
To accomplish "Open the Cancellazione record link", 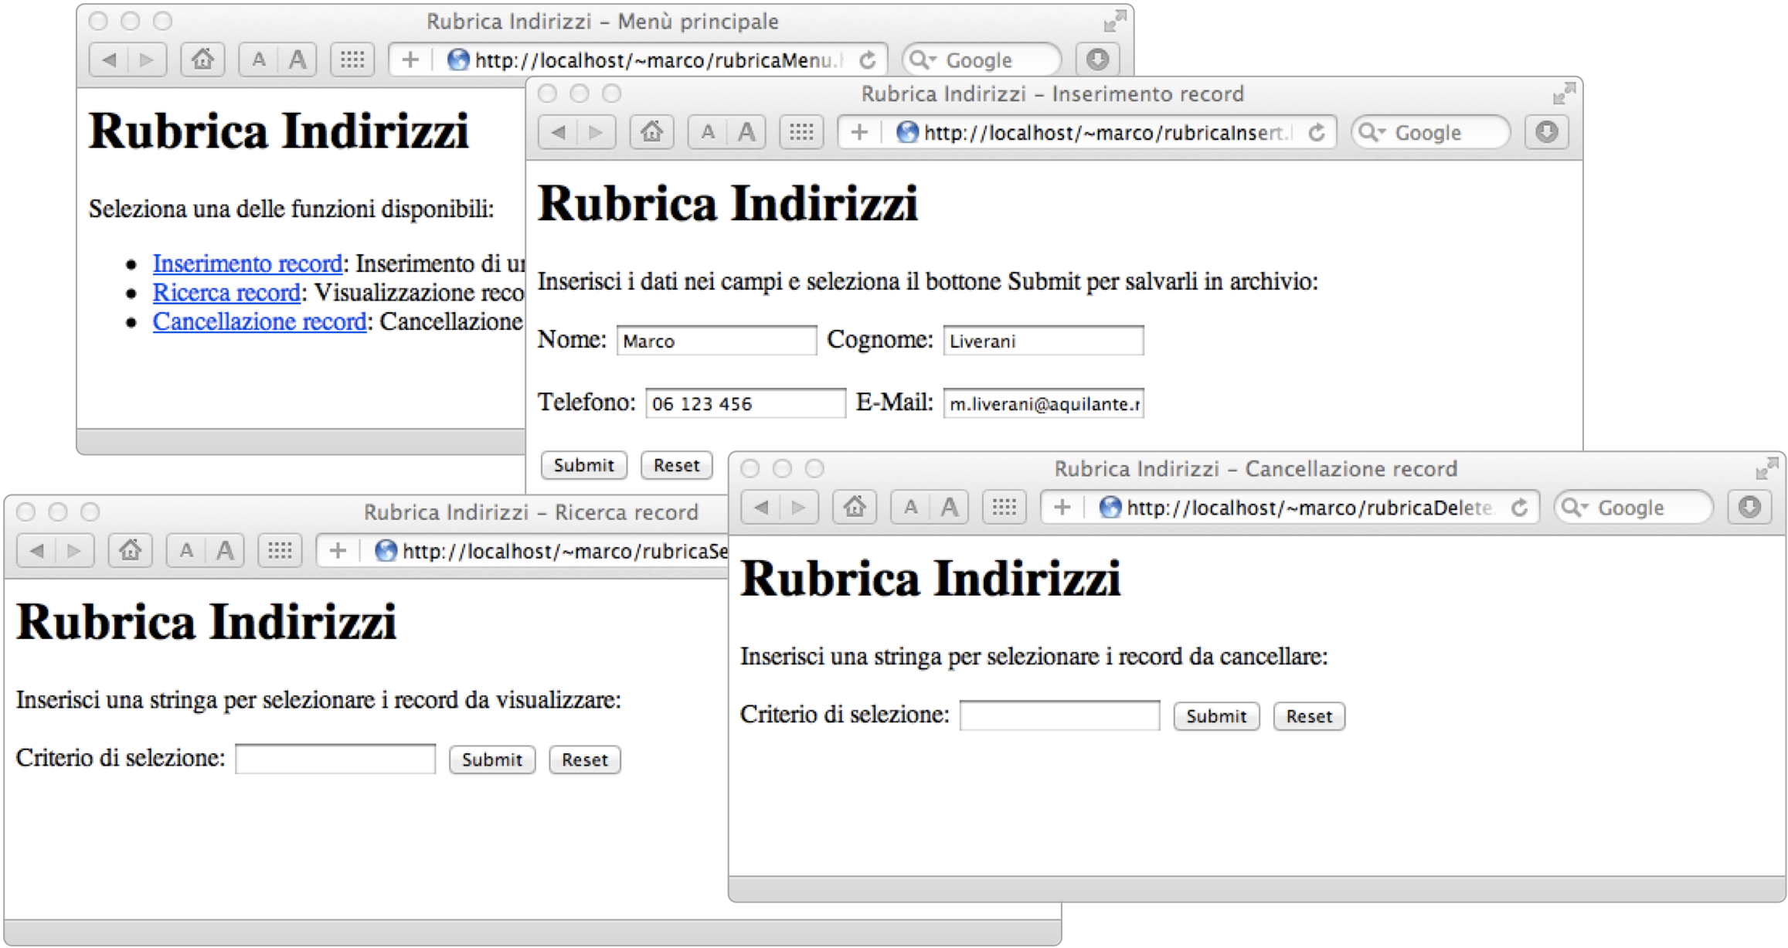I will coord(260,321).
